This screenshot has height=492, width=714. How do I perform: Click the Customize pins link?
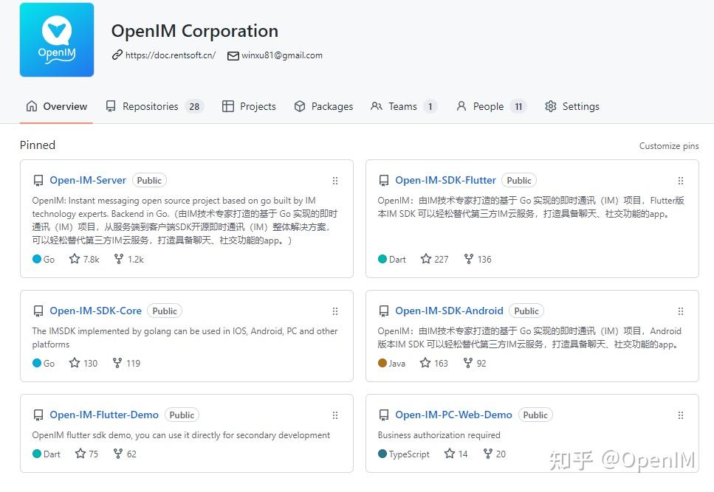[668, 145]
